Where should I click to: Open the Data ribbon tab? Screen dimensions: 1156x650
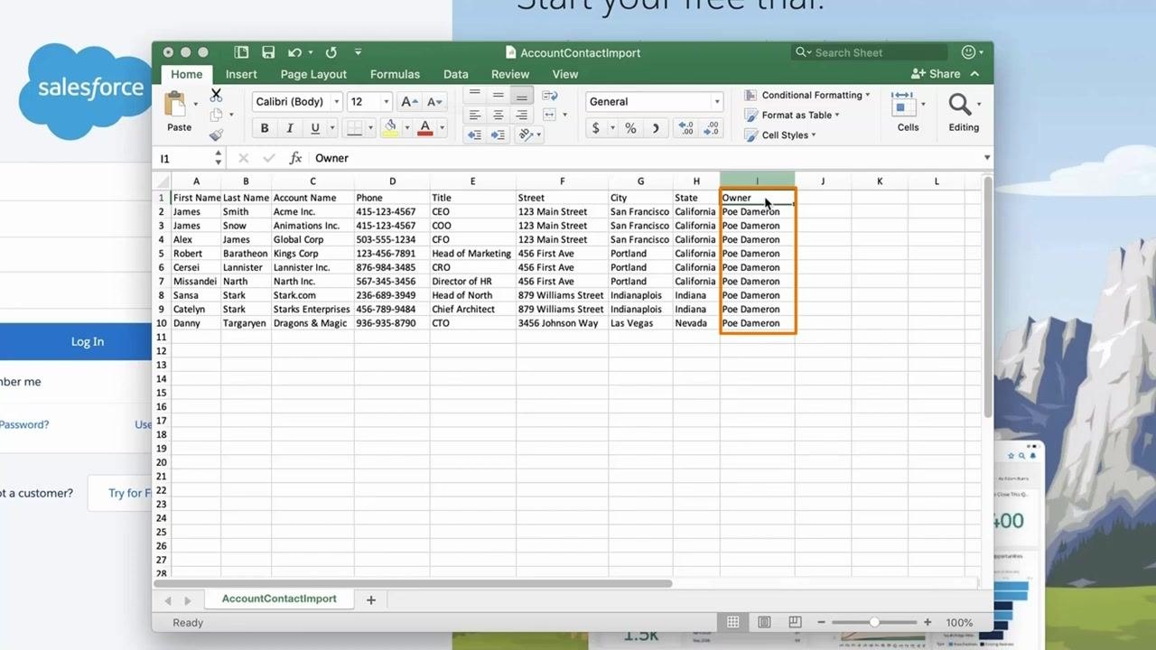455,74
